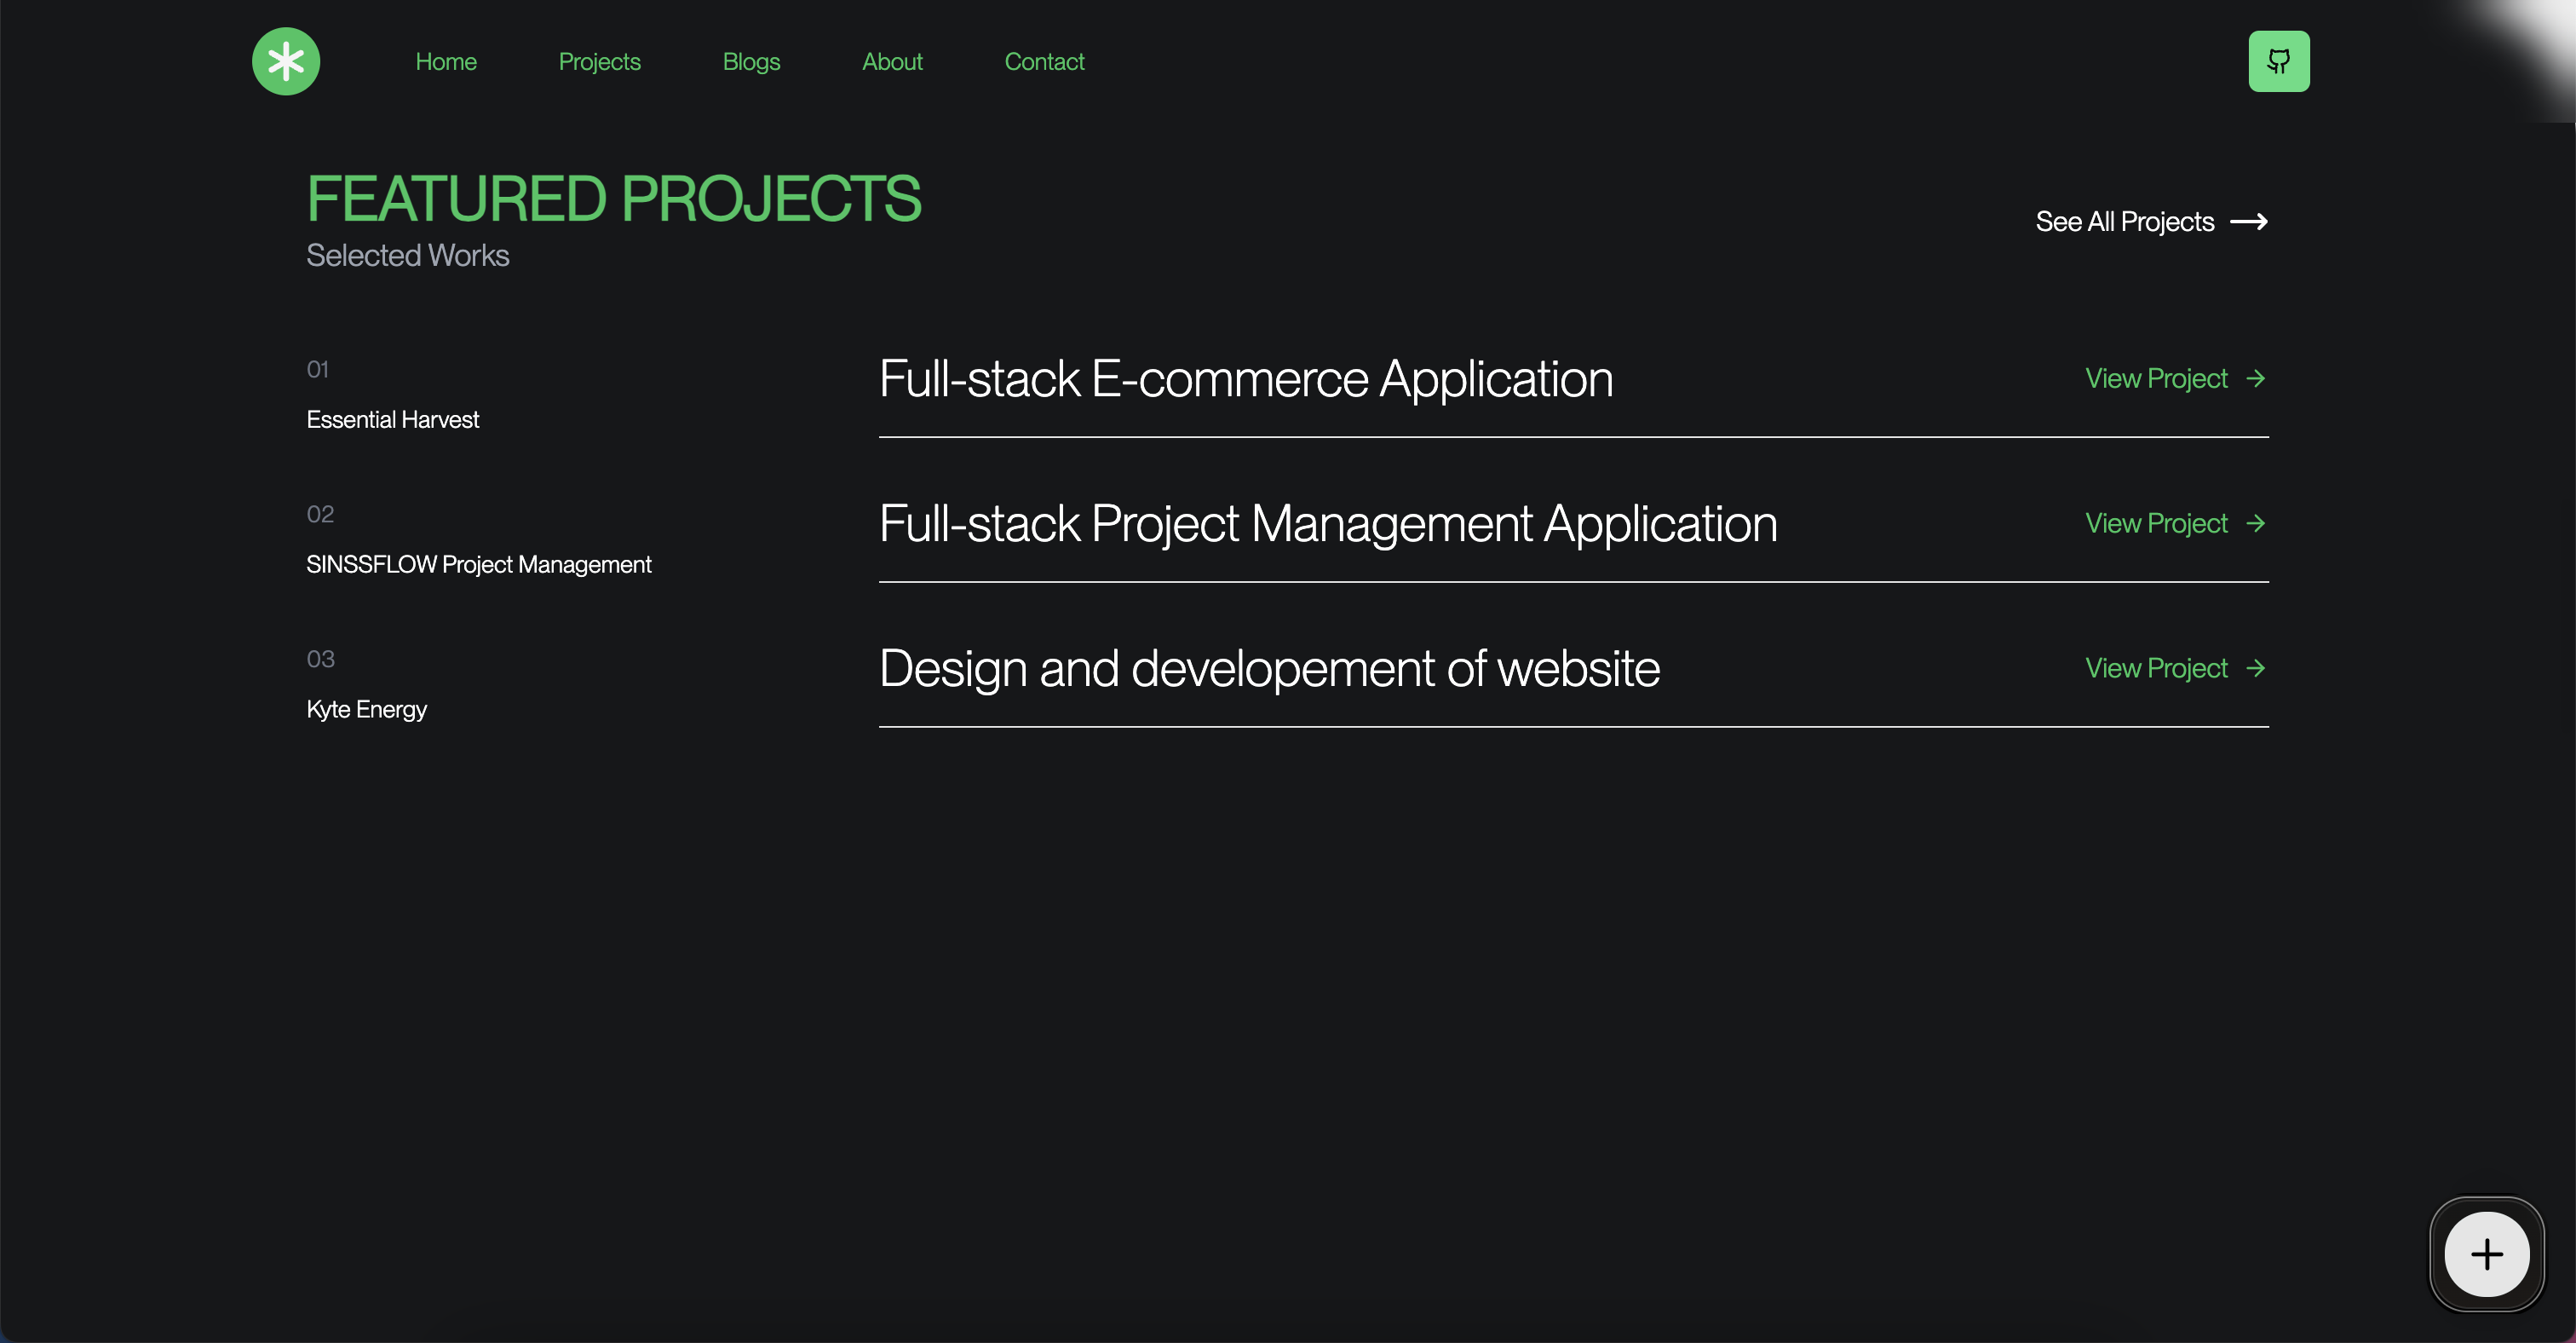Select the Contact nav link
Viewport: 2576px width, 1343px height.
point(1044,62)
